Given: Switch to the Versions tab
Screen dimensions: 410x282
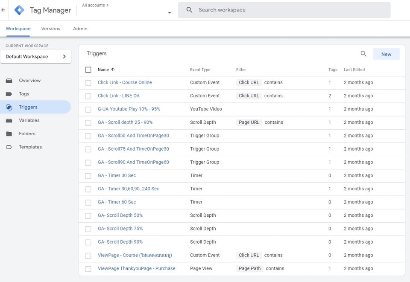Looking at the screenshot, I should pyautogui.click(x=50, y=29).
